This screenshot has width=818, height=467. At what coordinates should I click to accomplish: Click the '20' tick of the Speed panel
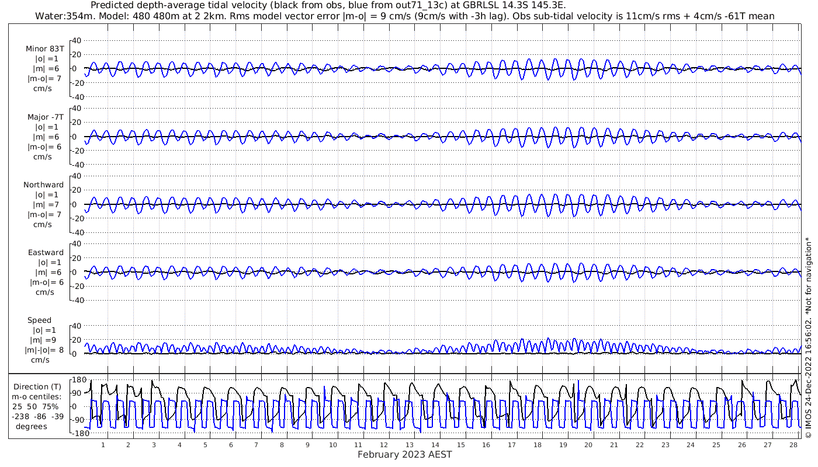[77, 340]
